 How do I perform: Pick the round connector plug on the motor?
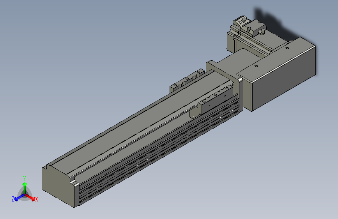[262, 32]
